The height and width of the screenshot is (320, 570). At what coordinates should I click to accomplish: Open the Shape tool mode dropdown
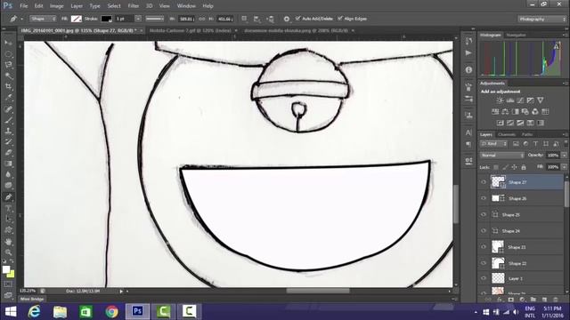43,19
